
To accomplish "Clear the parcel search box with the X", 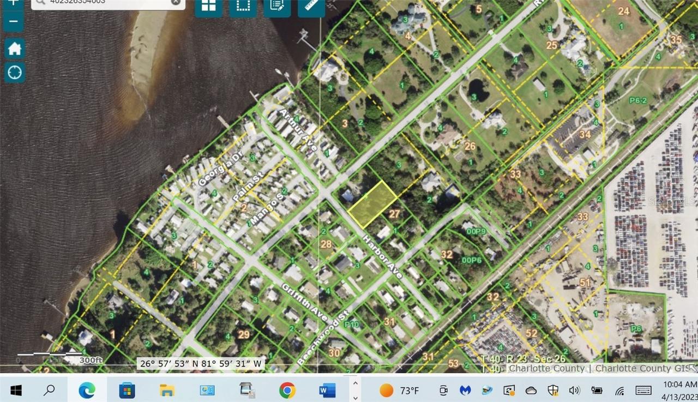I will (x=175, y=2).
